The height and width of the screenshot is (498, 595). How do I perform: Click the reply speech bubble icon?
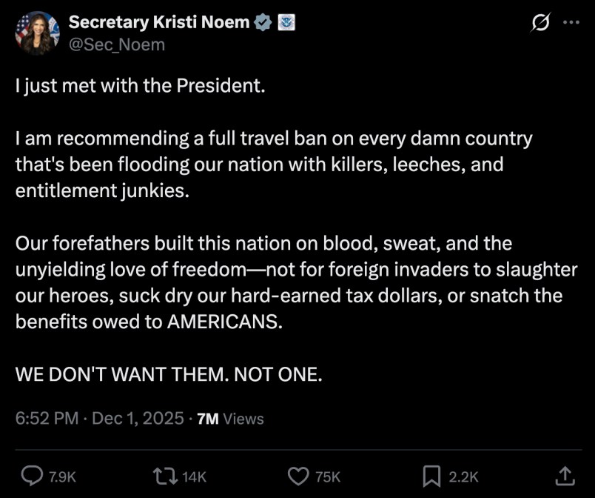pos(30,477)
